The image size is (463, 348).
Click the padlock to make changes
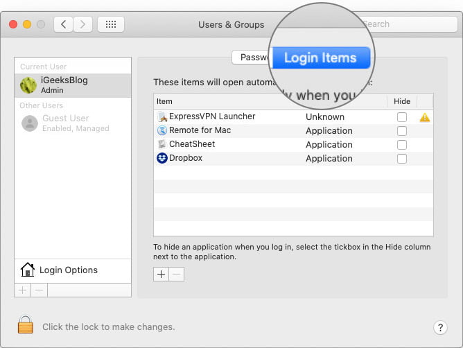click(26, 324)
